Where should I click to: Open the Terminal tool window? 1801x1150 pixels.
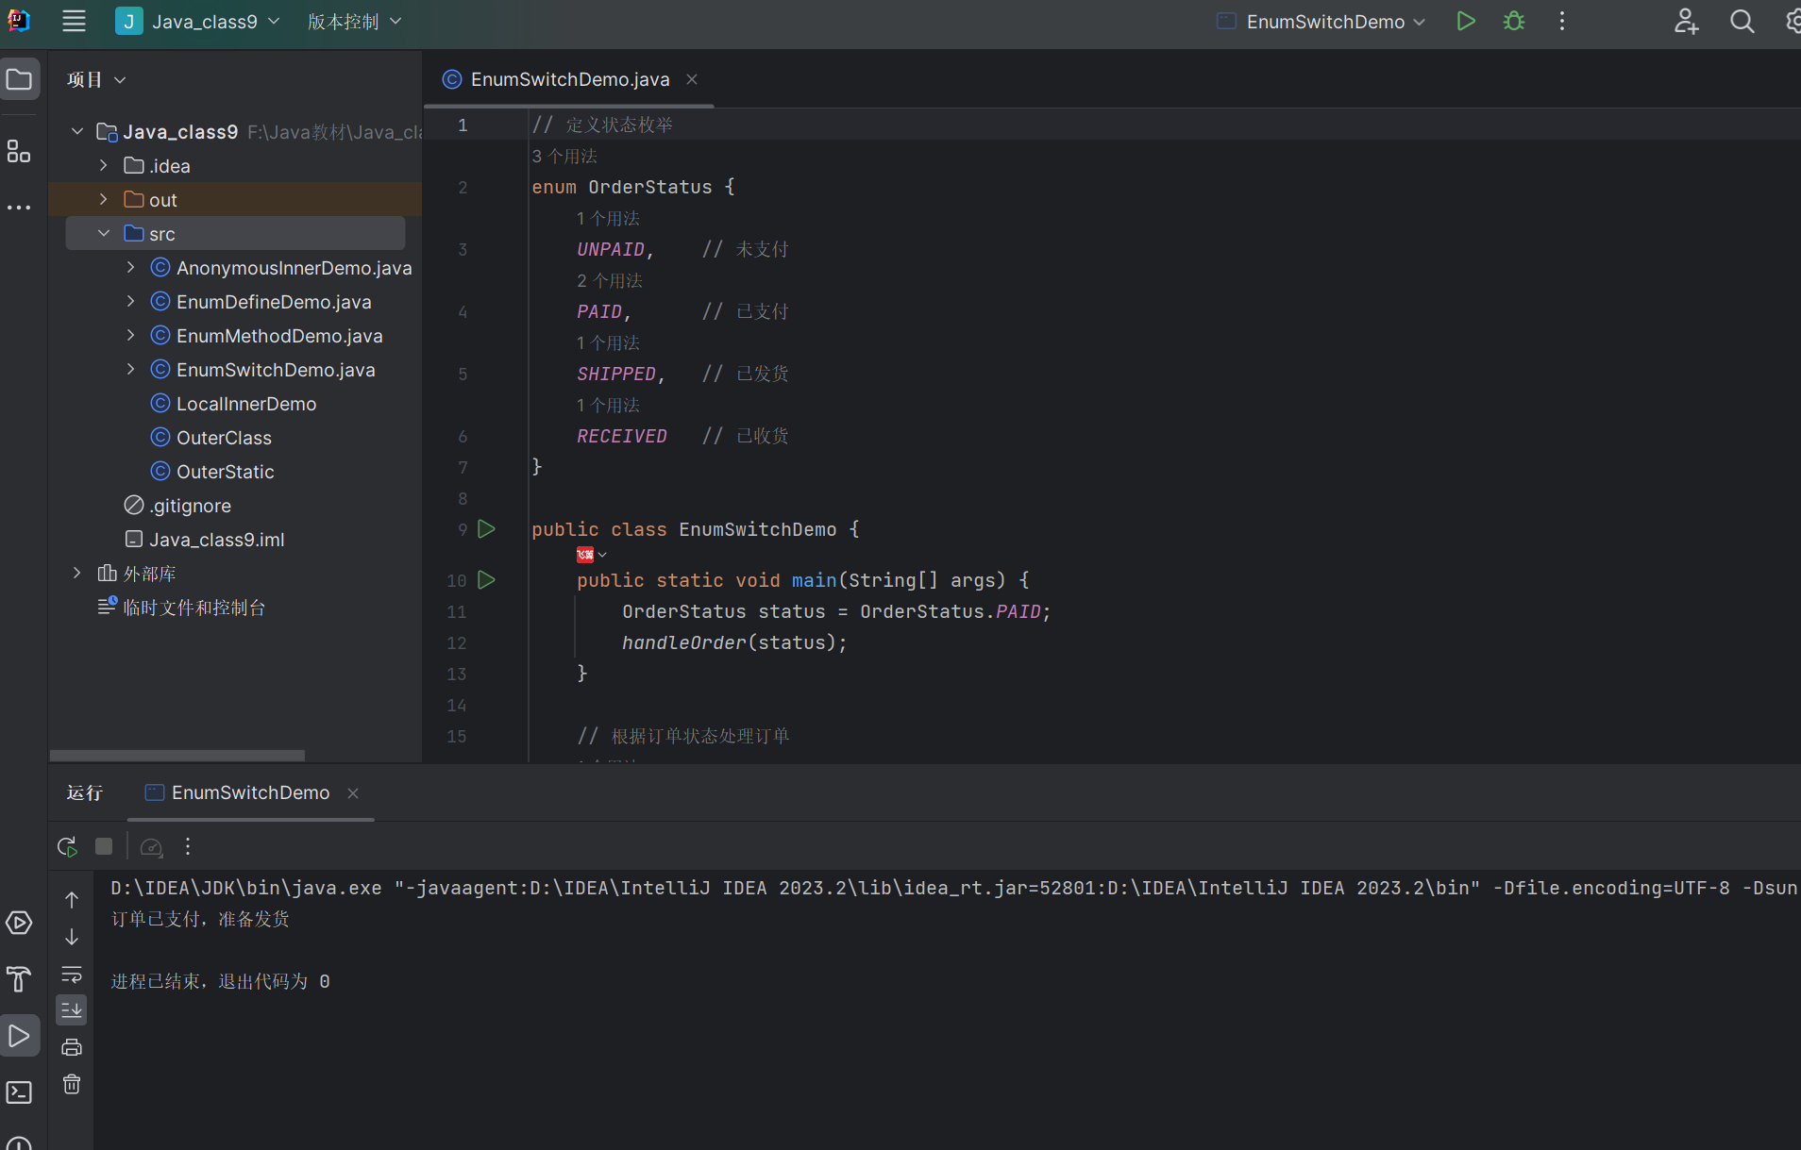tap(19, 1092)
